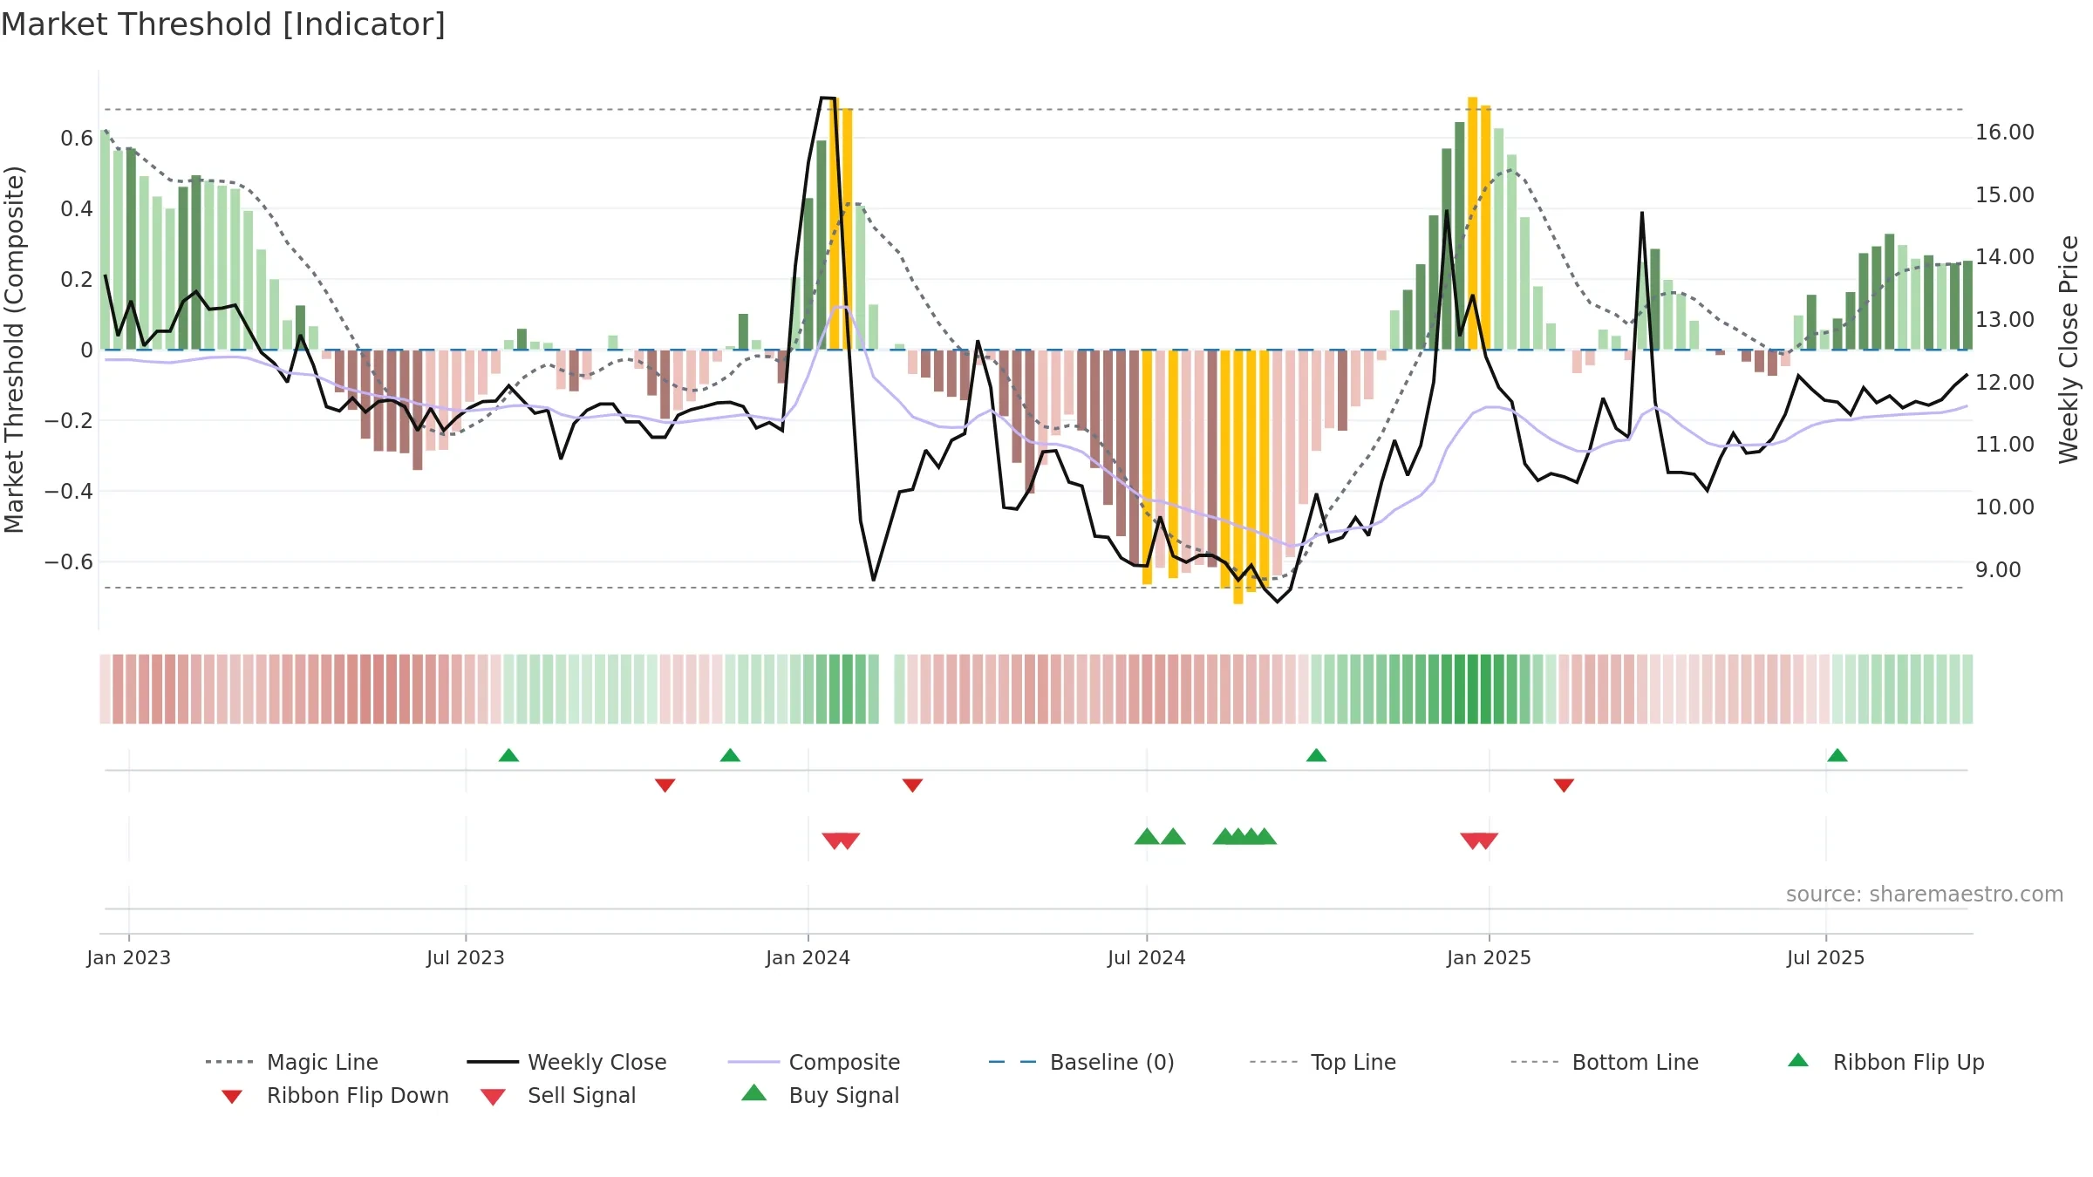
Task: Click the 9.00 right axis price label
Action: click(x=1999, y=570)
